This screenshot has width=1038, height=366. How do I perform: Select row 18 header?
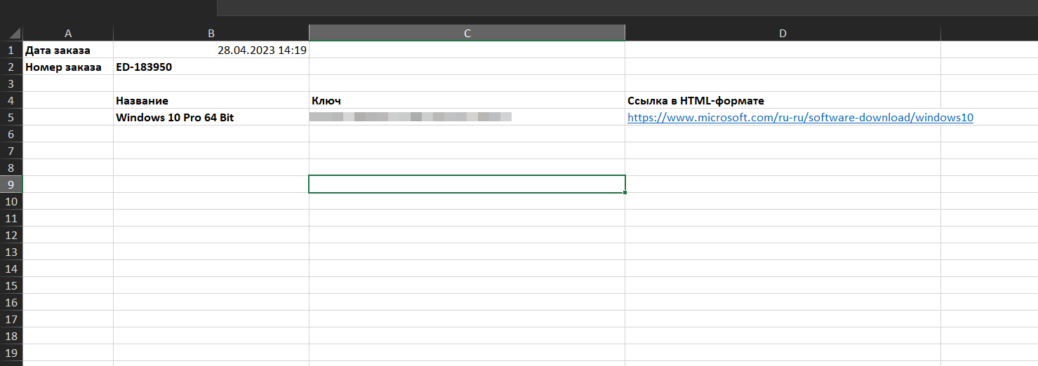tap(11, 337)
